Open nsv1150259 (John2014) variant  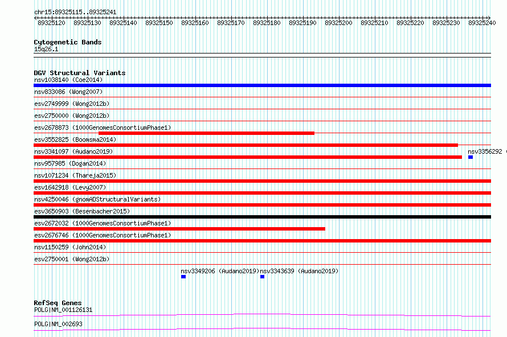pos(70,247)
